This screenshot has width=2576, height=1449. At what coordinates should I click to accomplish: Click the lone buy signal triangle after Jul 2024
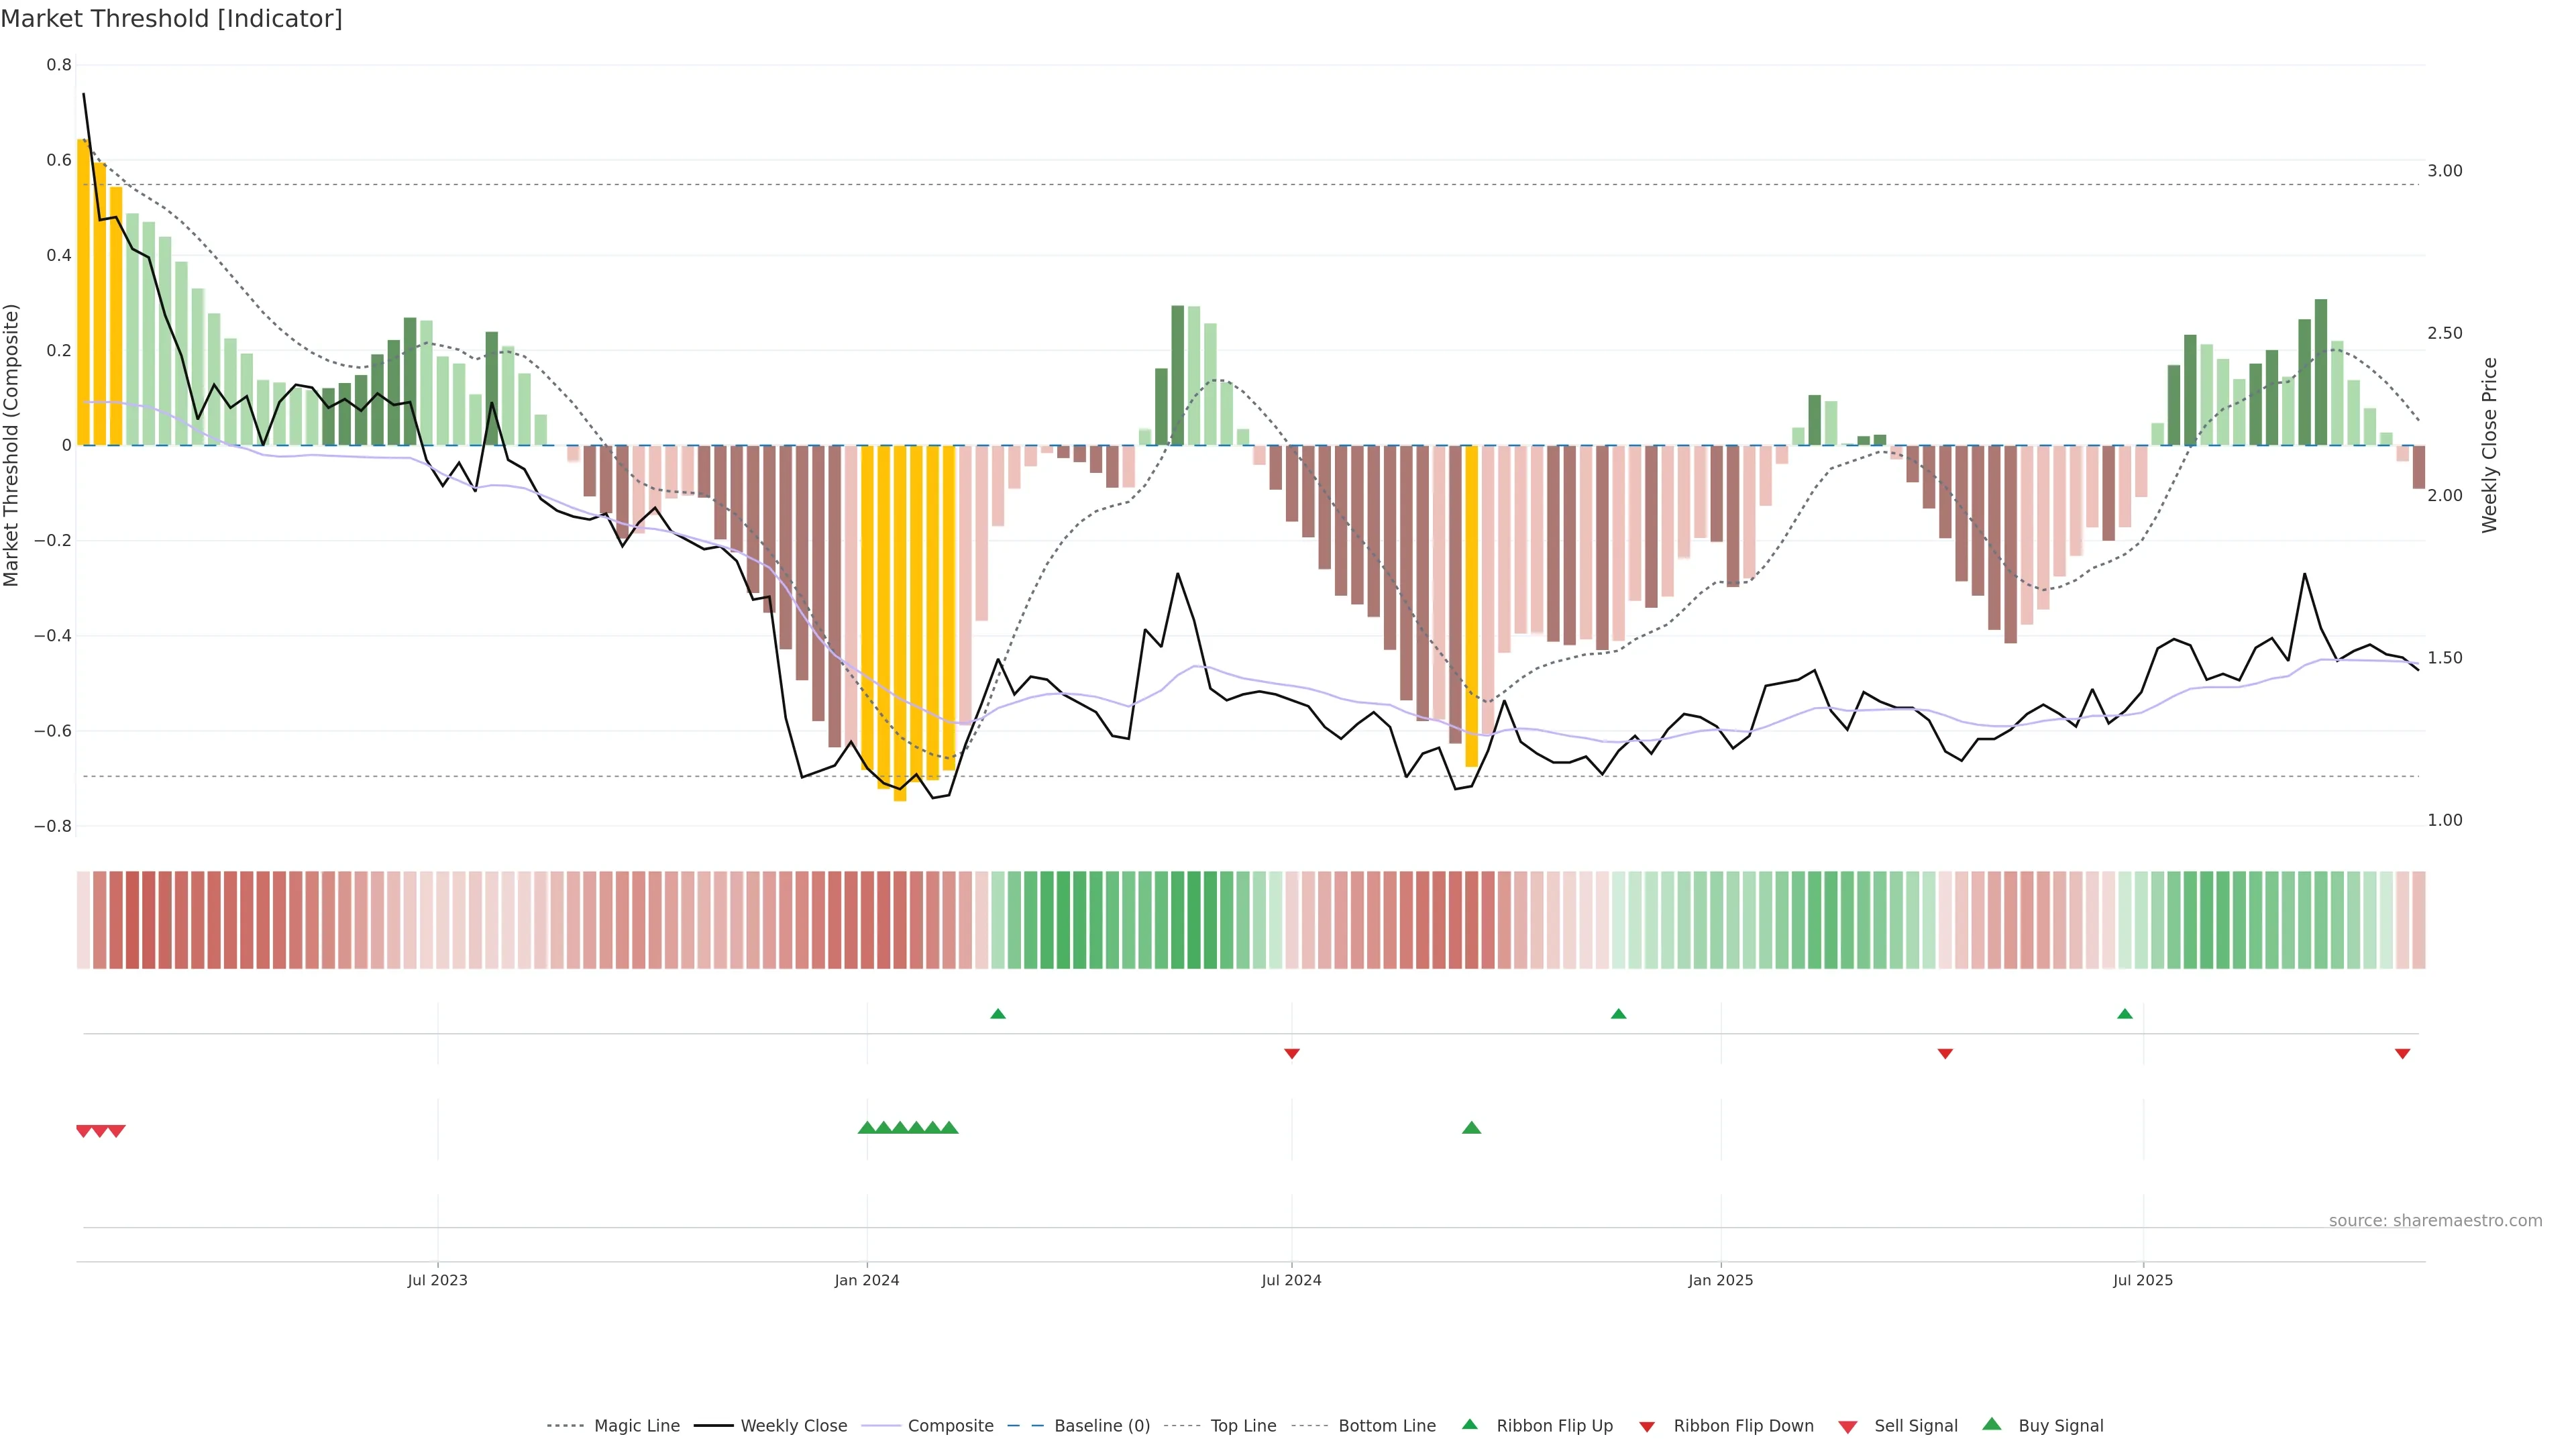tap(1471, 1128)
